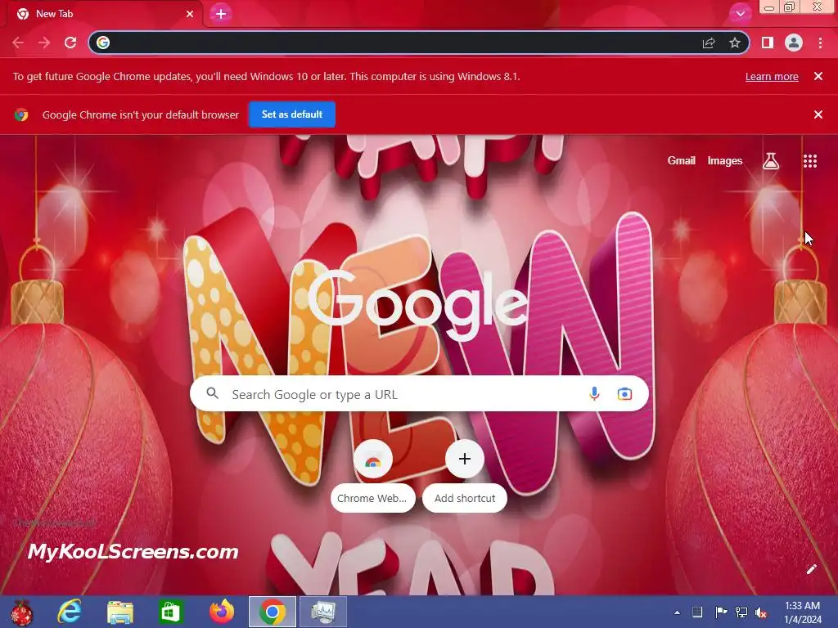Follow the Learn more link
The height and width of the screenshot is (628, 838).
pyautogui.click(x=772, y=76)
